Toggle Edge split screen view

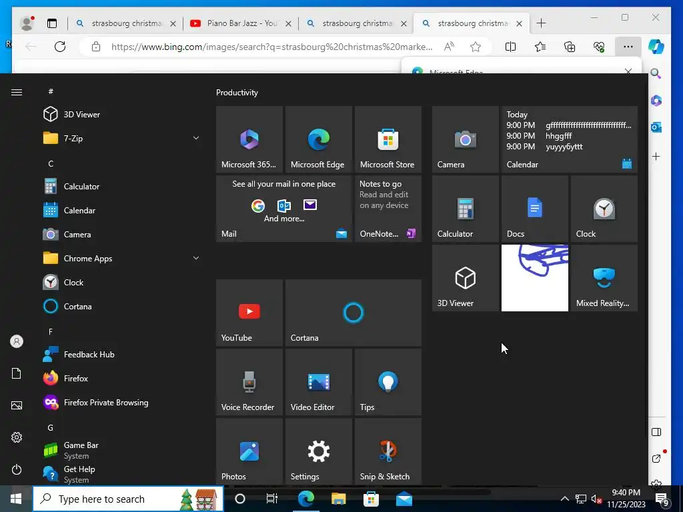pyautogui.click(x=510, y=47)
